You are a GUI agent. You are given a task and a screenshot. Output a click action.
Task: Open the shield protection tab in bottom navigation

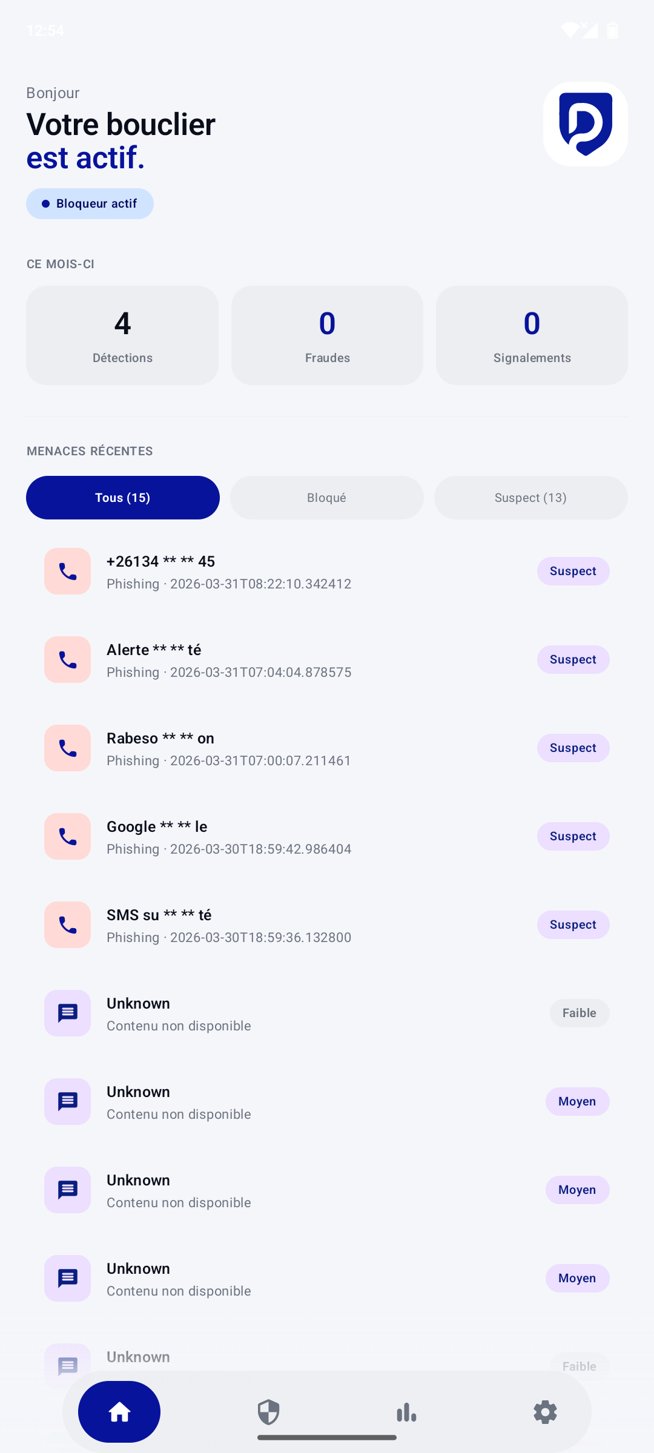[x=268, y=1412]
